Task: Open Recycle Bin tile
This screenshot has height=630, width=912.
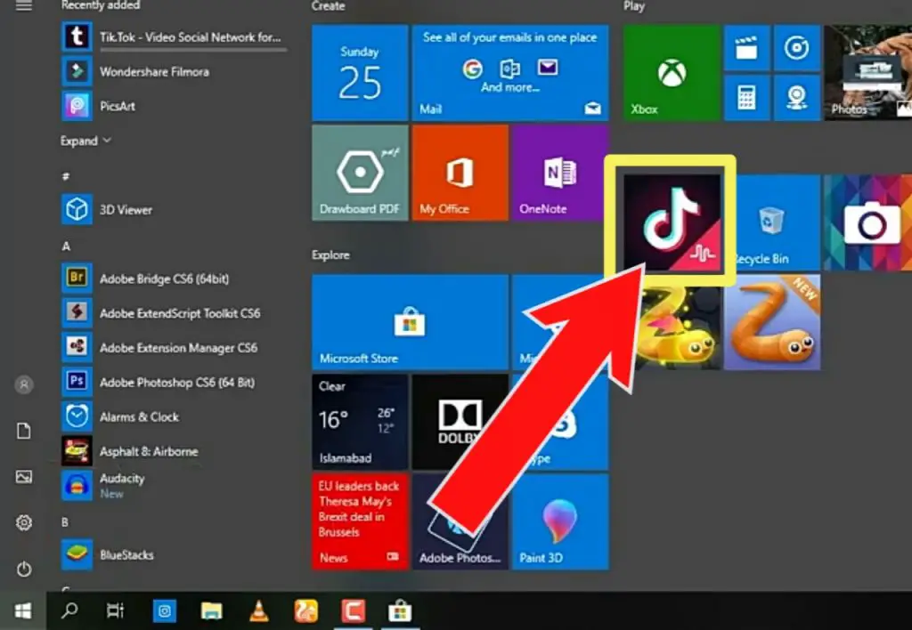Action: (777, 222)
